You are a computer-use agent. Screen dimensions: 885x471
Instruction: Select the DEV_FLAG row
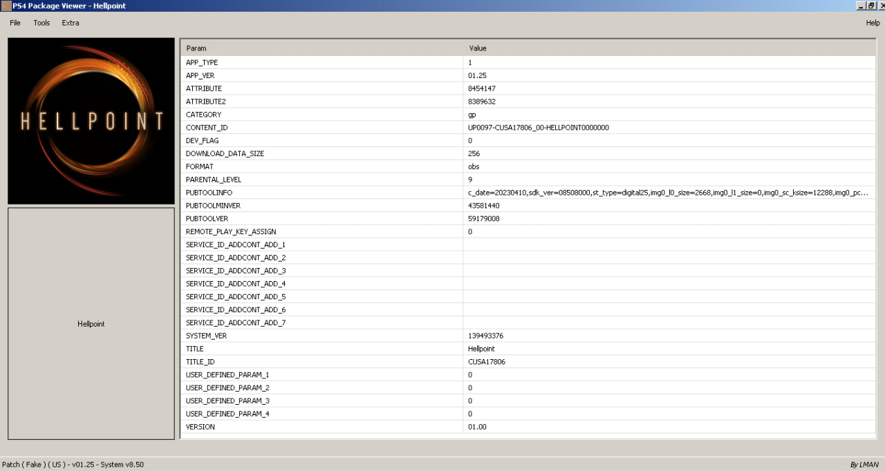coord(528,140)
